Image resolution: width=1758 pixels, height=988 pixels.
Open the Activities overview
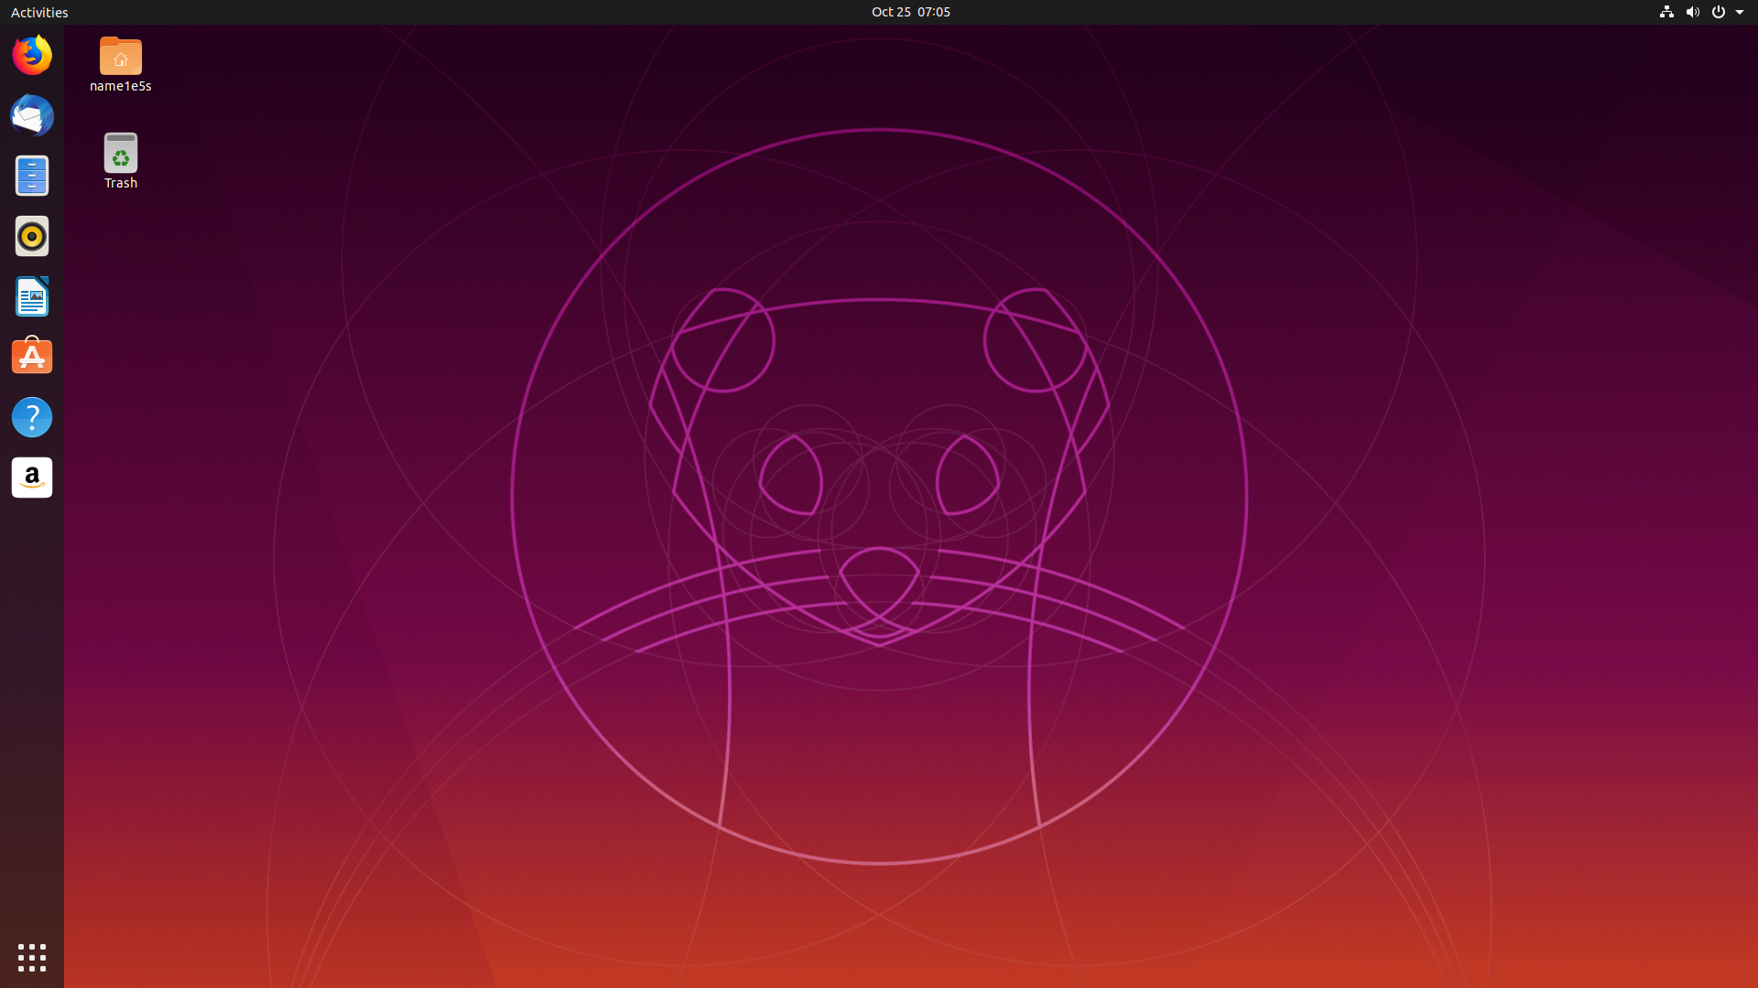pos(39,12)
